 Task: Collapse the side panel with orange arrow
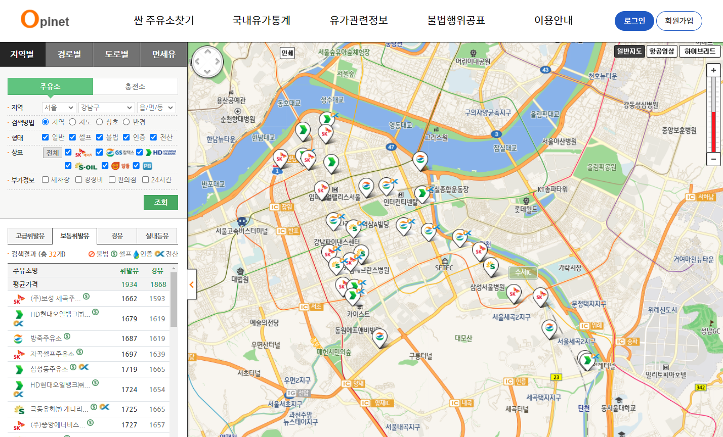point(192,284)
